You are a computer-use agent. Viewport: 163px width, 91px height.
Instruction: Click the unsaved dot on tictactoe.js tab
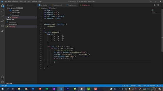91,5
